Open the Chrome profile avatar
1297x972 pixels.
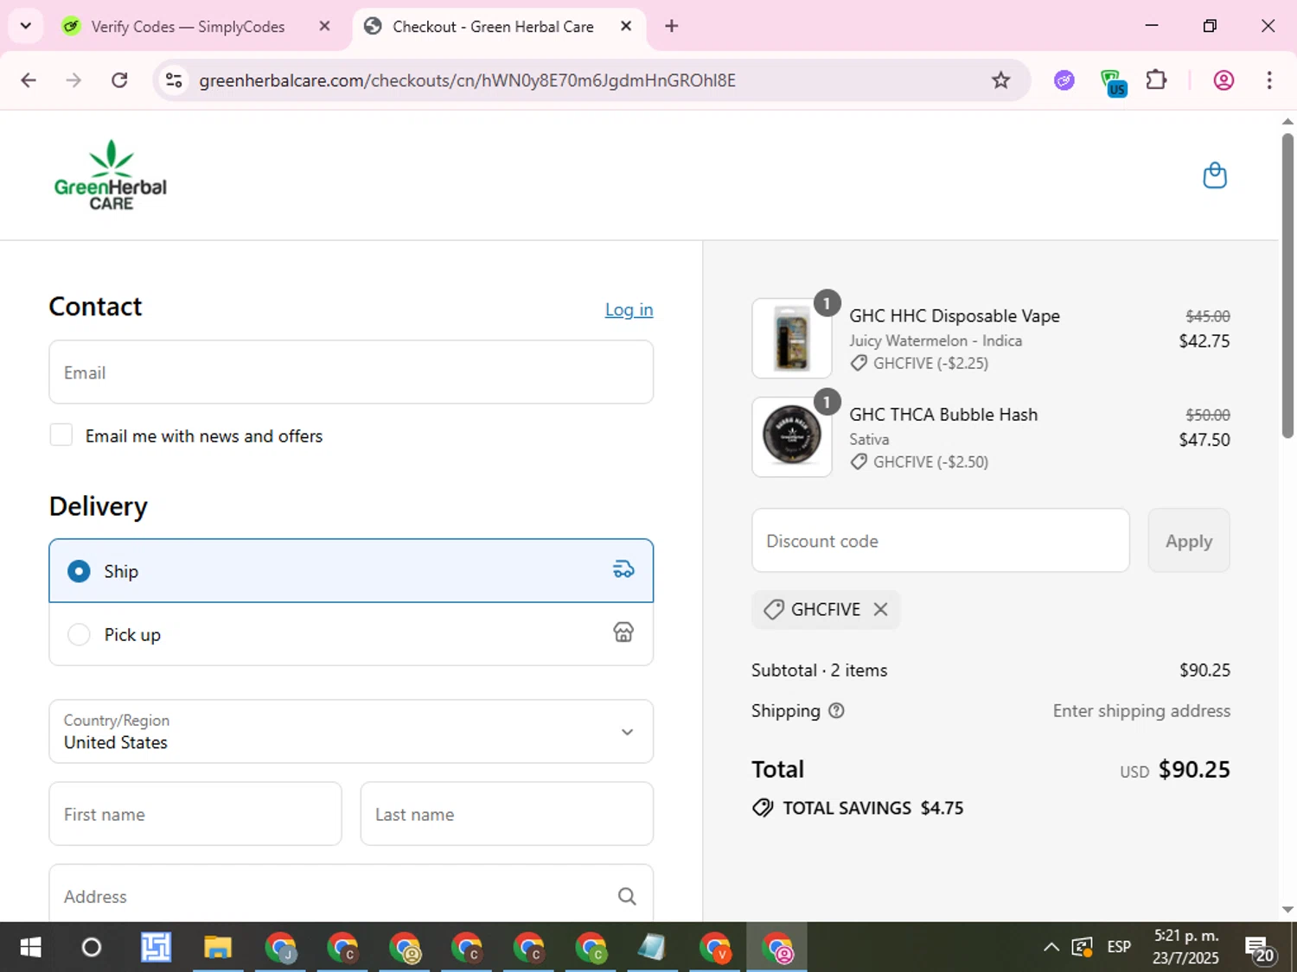tap(1224, 80)
